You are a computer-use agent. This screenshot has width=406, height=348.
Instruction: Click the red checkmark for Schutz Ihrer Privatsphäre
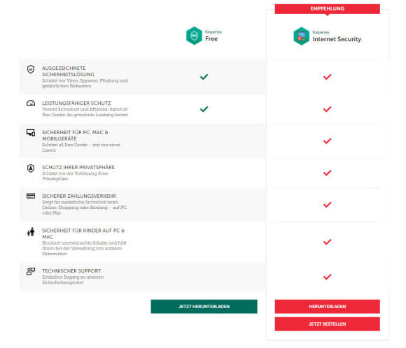tap(328, 173)
